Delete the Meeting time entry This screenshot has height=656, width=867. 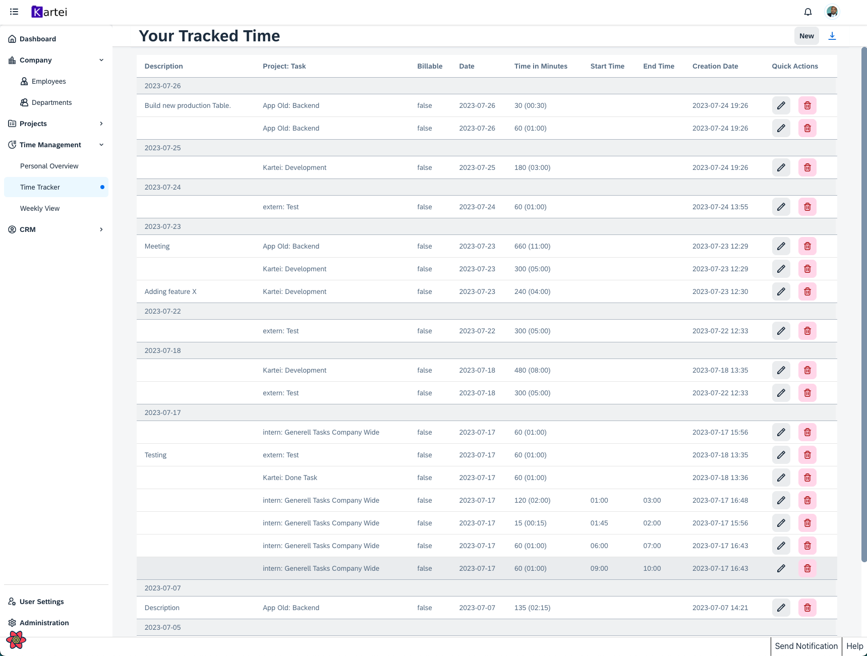(x=807, y=246)
